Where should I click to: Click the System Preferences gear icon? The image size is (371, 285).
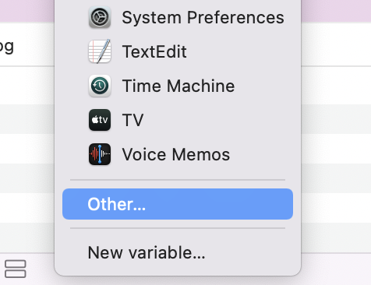coord(100,17)
